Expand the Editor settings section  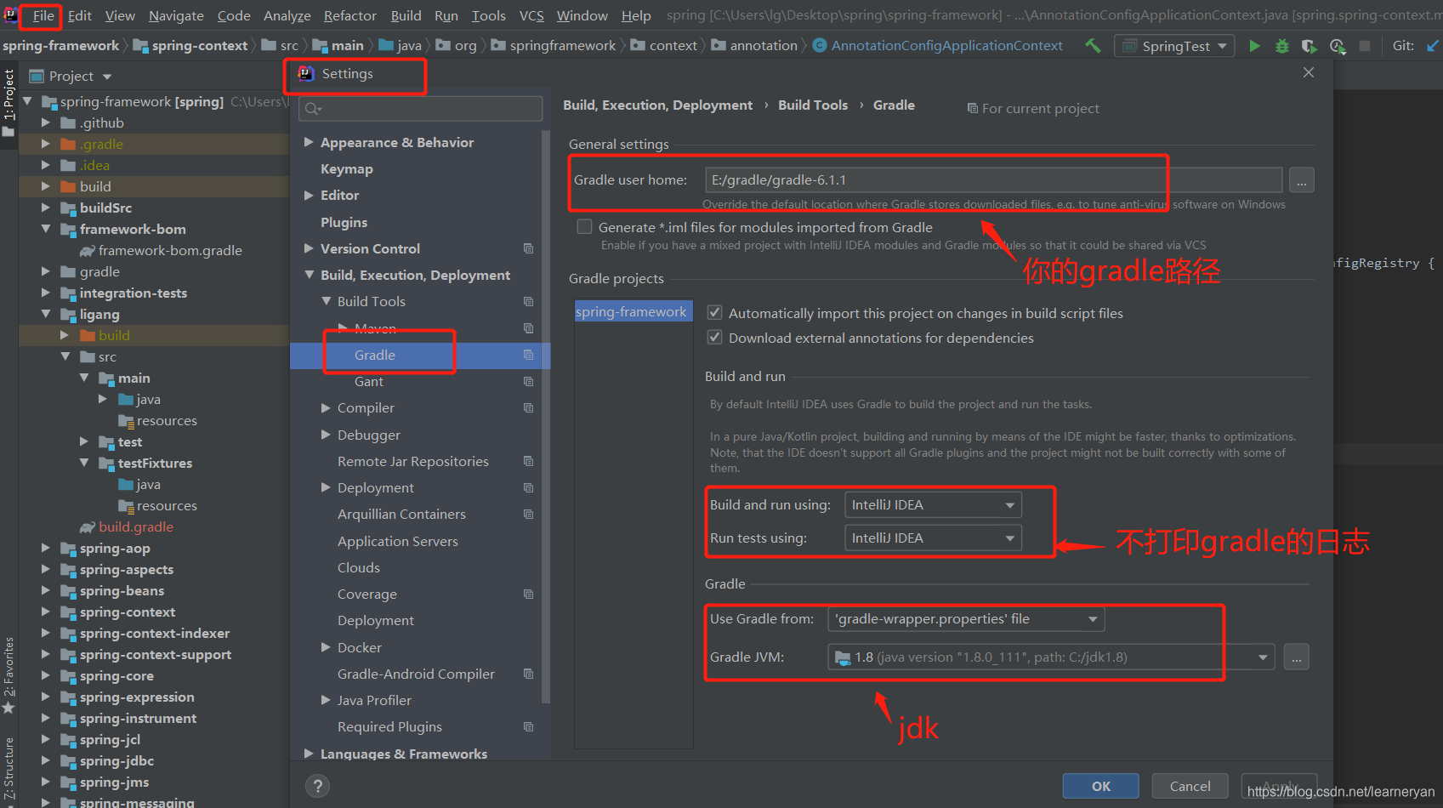(x=310, y=196)
